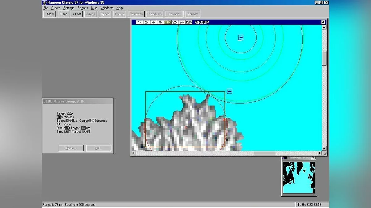The image size is (371, 208).
Task: Open the Windows menu
Action: (x=107, y=8)
